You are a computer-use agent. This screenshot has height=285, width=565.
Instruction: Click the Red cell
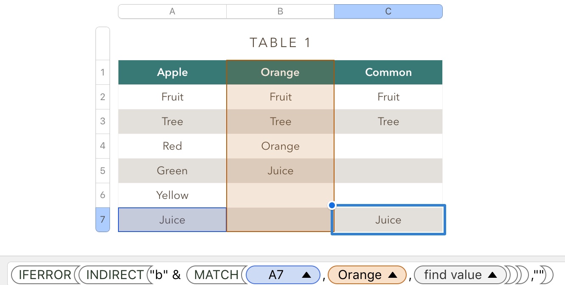point(172,146)
